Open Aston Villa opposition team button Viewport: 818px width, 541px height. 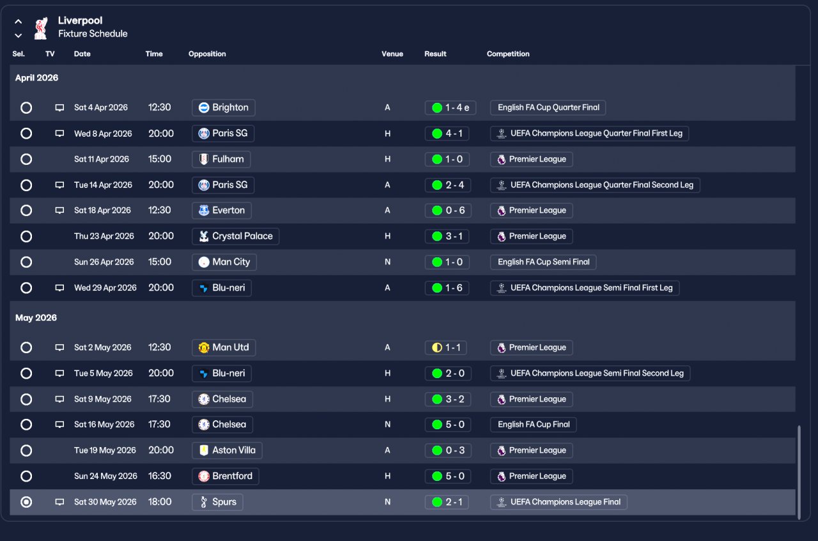coord(227,450)
